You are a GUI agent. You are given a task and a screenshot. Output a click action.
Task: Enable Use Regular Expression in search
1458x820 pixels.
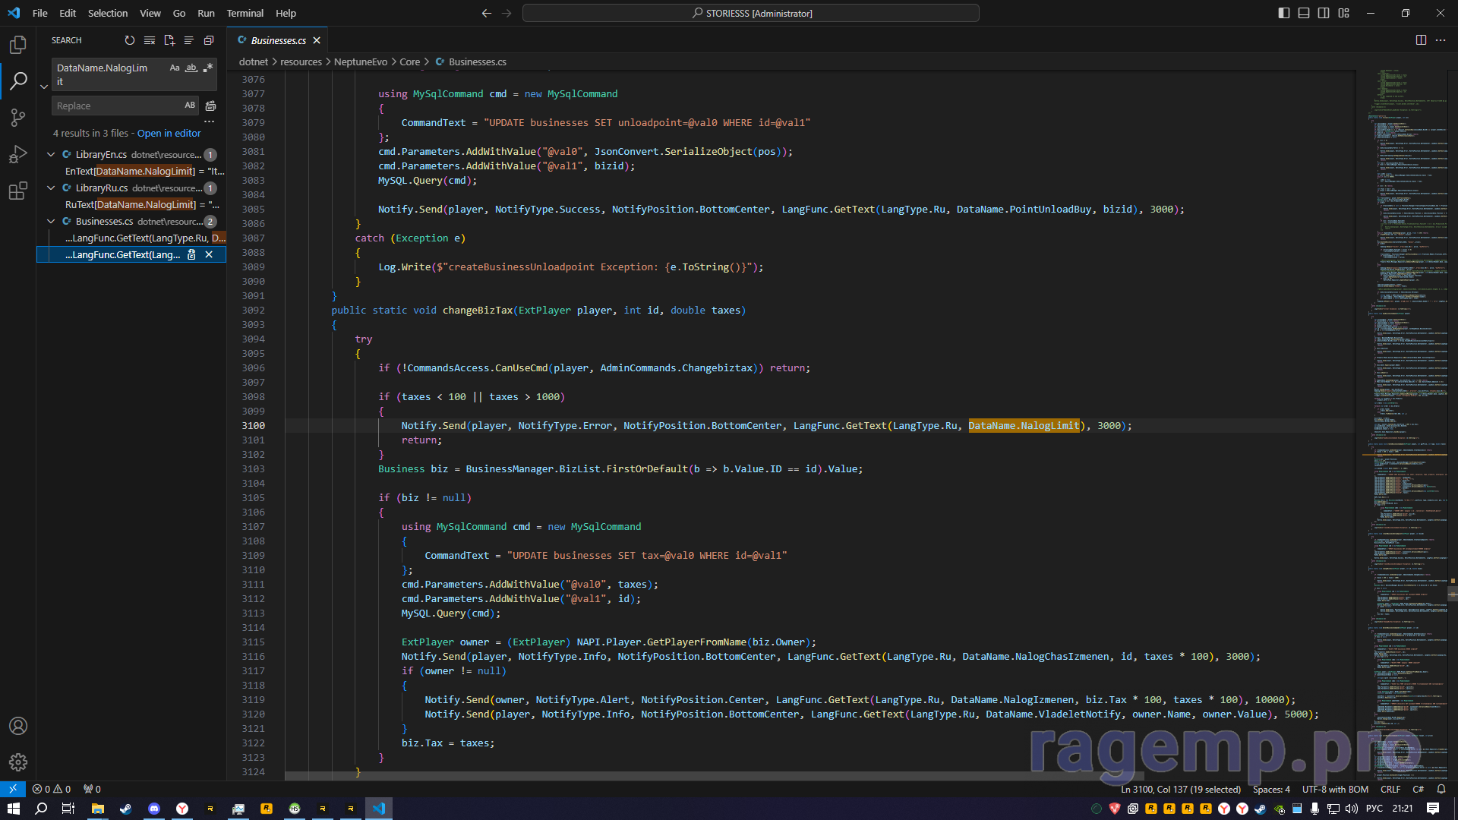point(207,68)
